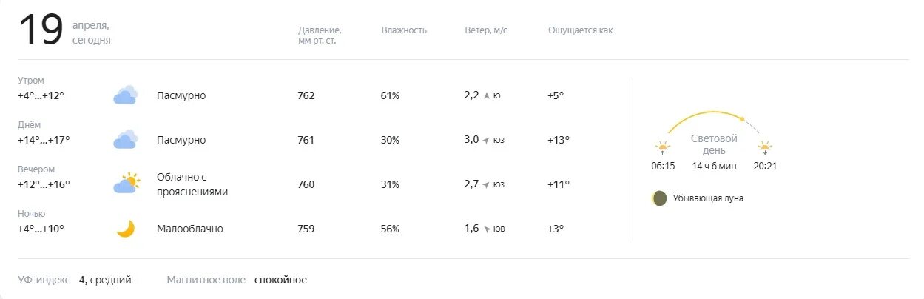Click the Убывающая луна text label
The image size is (924, 299).
708,198
